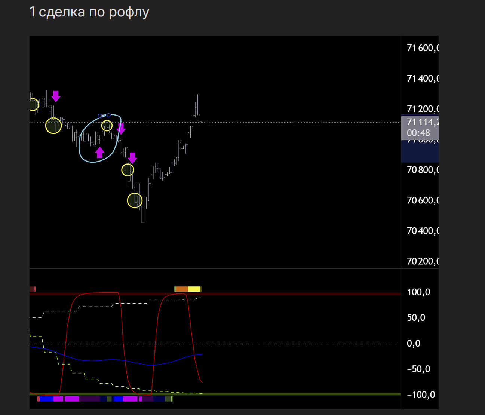Select the lowest yellow circle marker
This screenshot has height=415, width=485.
135,200
